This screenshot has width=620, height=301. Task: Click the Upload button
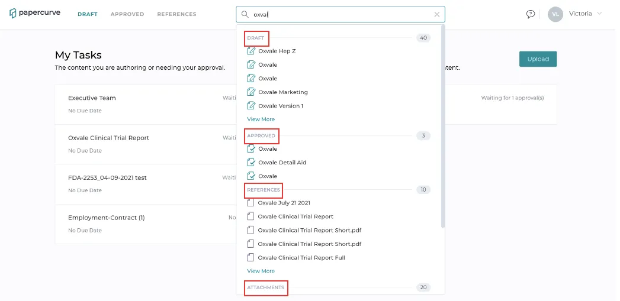pos(538,59)
